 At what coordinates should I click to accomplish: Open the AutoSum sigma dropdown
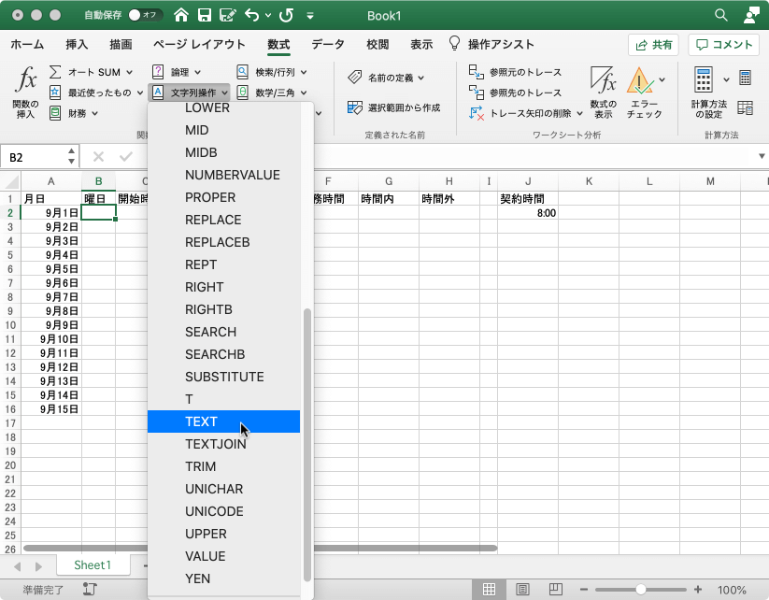(92, 72)
